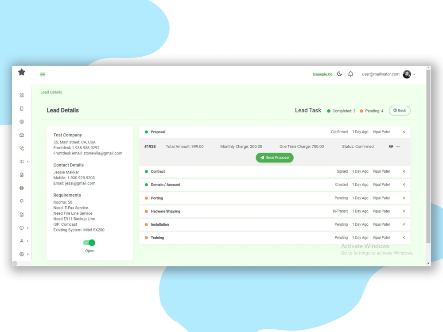Image resolution: width=443 pixels, height=332 pixels.
Task: Open the printer icon in sidebar
Action: click(x=22, y=188)
